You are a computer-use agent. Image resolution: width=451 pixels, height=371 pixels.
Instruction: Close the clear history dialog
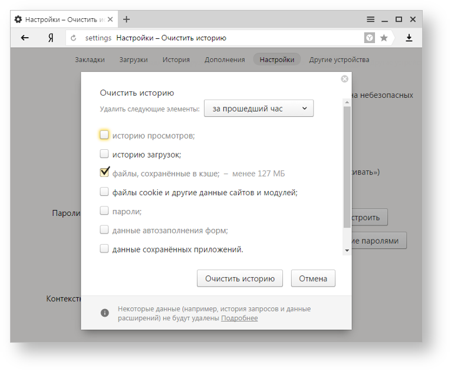(x=345, y=79)
